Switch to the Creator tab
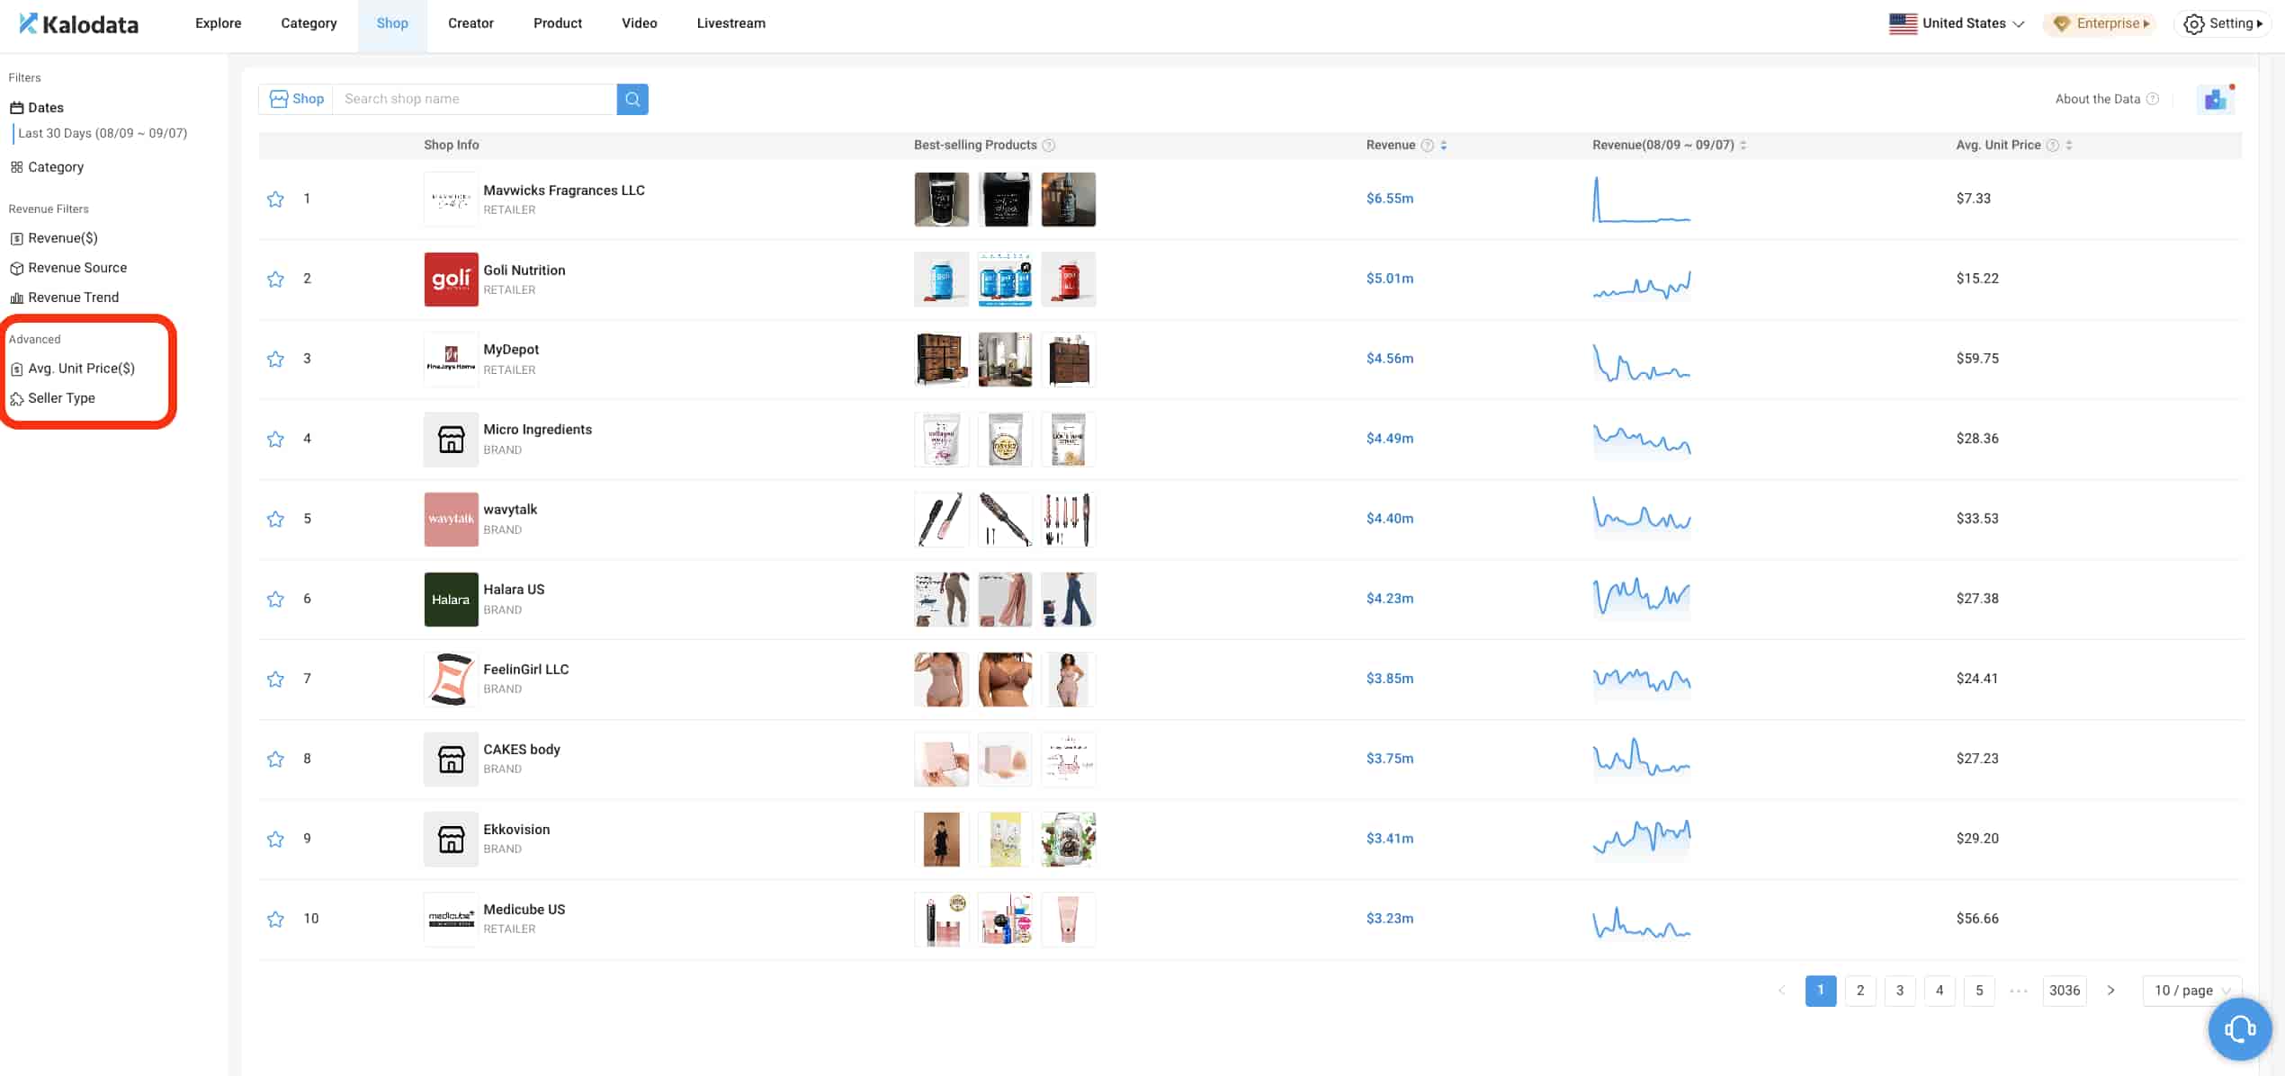The height and width of the screenshot is (1076, 2285). 470,23
